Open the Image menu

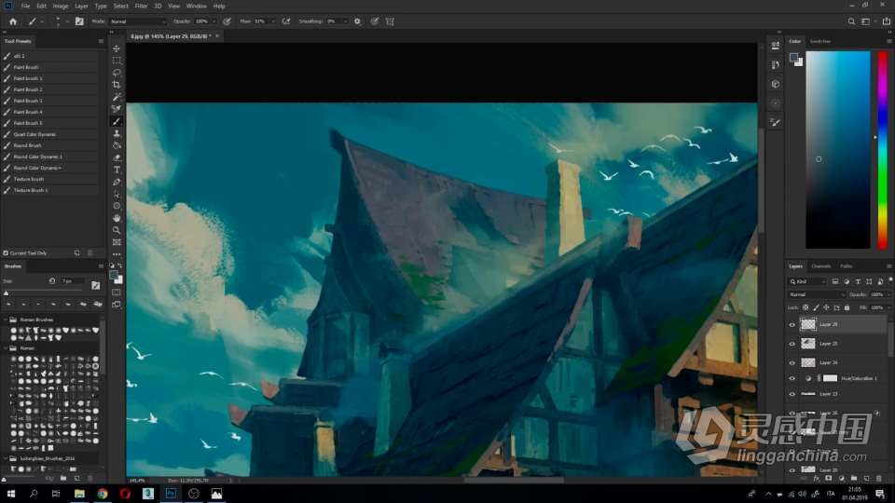click(61, 6)
